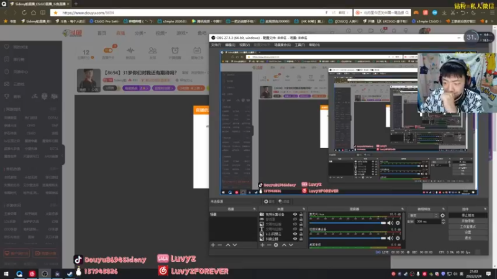Adjust the 视频采集设备 volume slider
The height and width of the screenshot is (279, 497).
347,238
